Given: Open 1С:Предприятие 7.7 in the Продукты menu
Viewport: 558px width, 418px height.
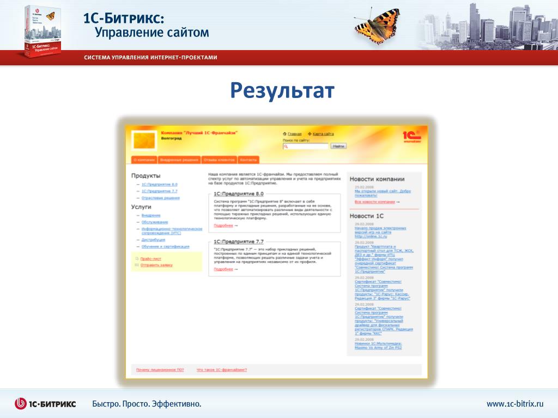Looking at the screenshot, I should pyautogui.click(x=160, y=191).
